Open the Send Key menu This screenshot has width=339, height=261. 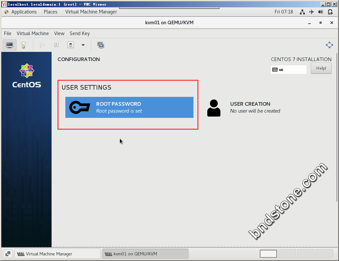79,33
